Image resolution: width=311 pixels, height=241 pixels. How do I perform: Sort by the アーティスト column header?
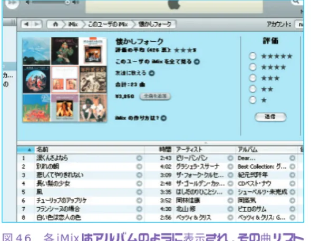click(x=205, y=150)
